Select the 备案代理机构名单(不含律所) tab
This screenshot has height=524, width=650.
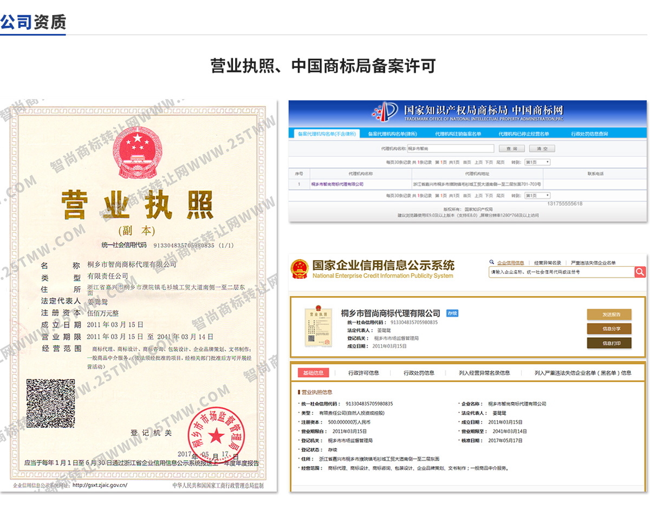[x=327, y=134]
